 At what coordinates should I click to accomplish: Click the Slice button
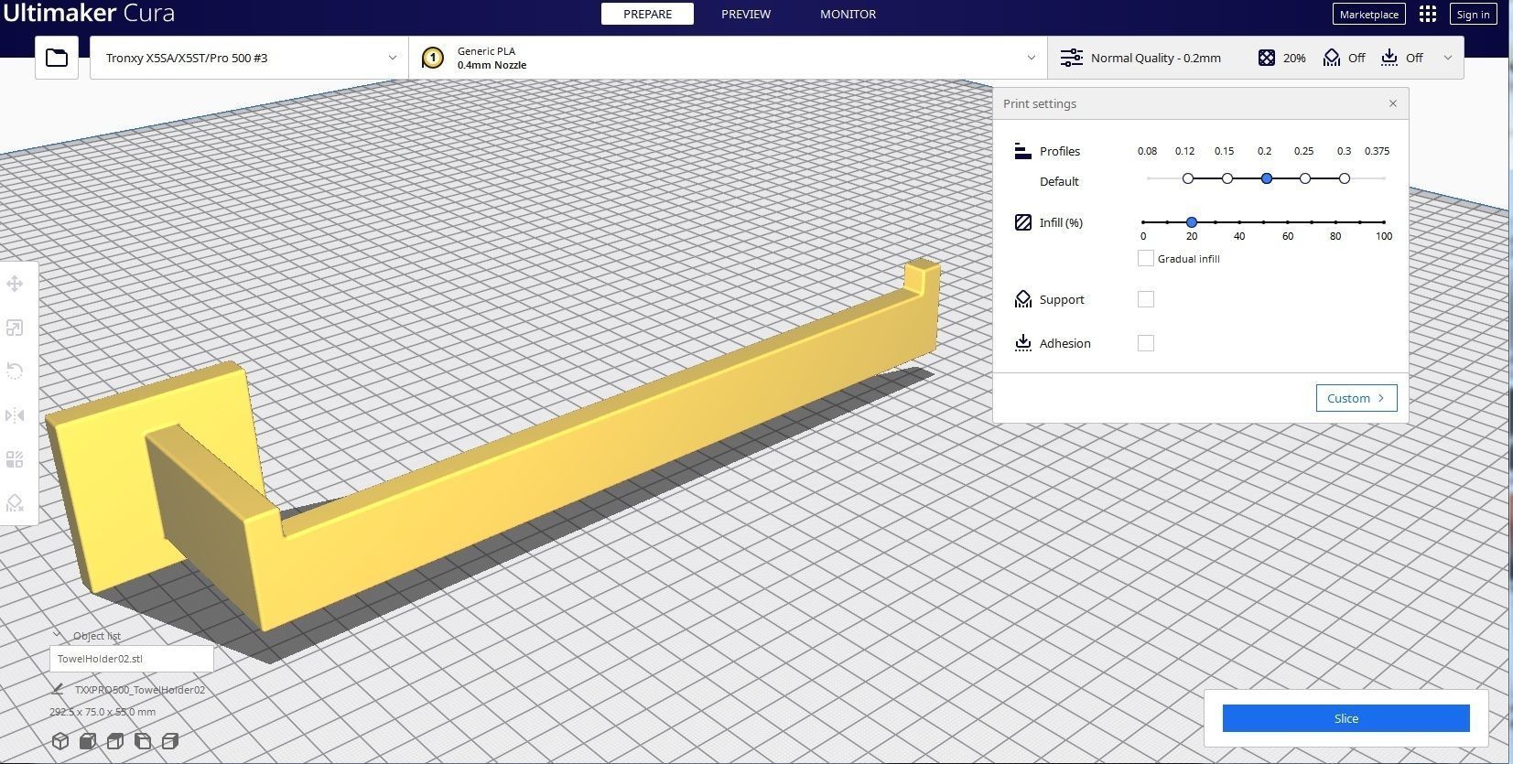point(1346,718)
